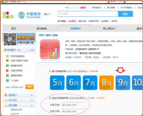Click the 我的账户 section icon
The width and height of the screenshot is (143, 116).
(6, 95)
